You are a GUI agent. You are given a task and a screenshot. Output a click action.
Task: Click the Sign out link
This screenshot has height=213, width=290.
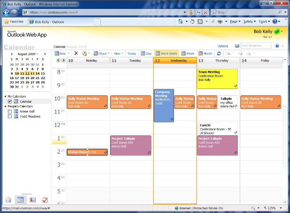(268, 37)
